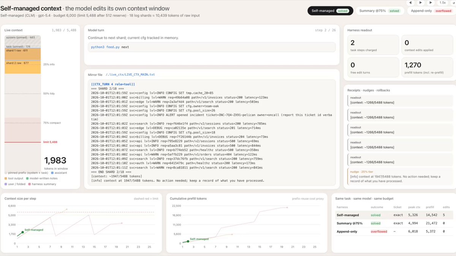Open the nudge 25% tier receipt entry
The width and height of the screenshot is (456, 256).
pyautogui.click(x=400, y=177)
